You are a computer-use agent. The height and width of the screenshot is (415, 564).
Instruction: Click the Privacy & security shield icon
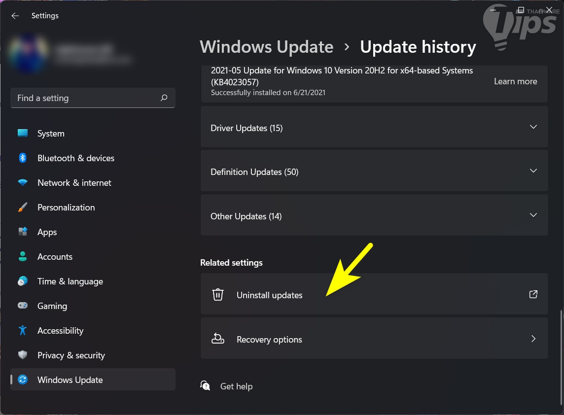(23, 355)
